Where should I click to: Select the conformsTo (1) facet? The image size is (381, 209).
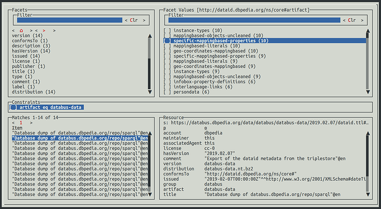point(30,41)
